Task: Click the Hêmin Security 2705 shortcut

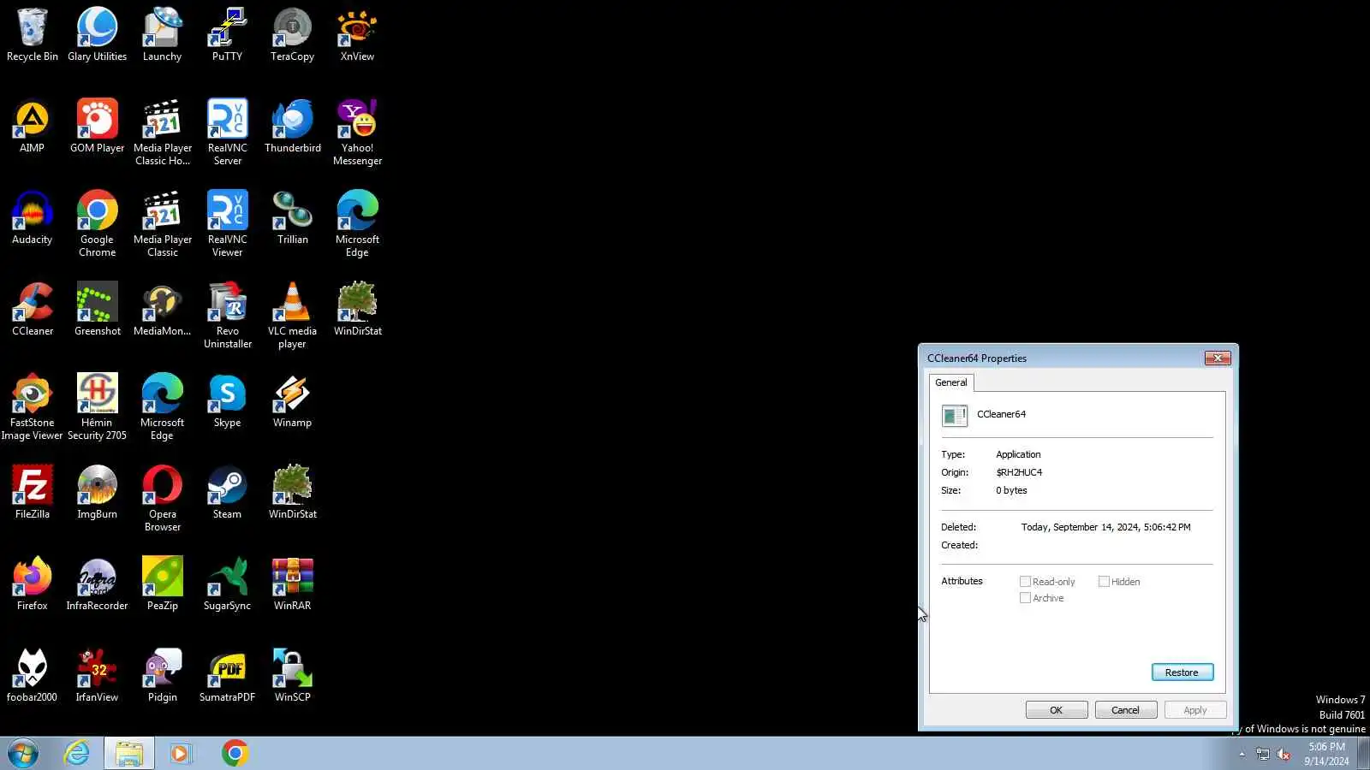Action: tap(97, 408)
